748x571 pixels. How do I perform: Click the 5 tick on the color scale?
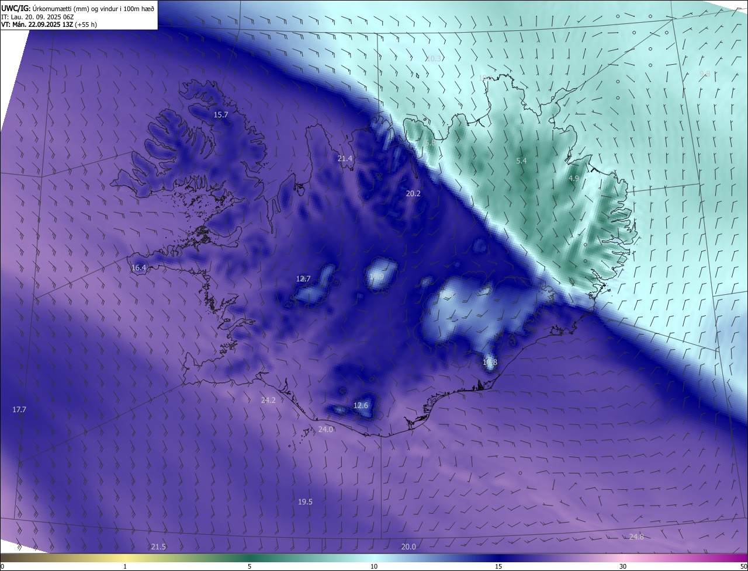click(250, 566)
